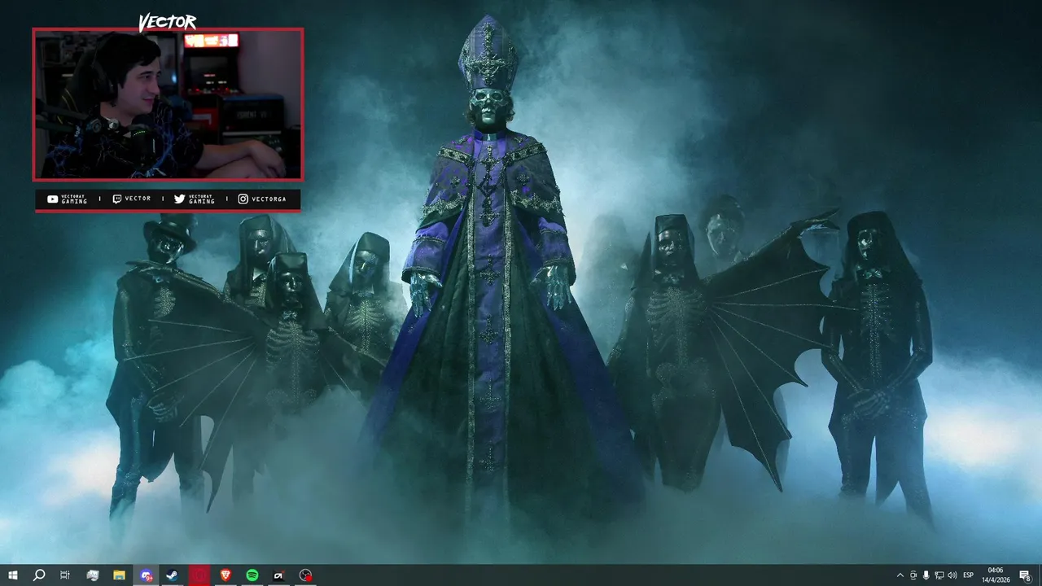This screenshot has width=1042, height=586.
Task: Show hidden system tray icons
Action: click(x=900, y=575)
